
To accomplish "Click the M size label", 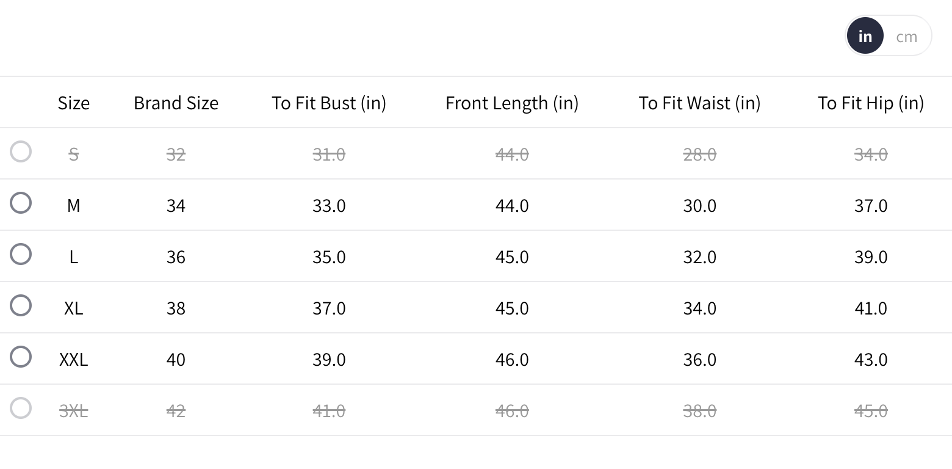I will coord(74,206).
